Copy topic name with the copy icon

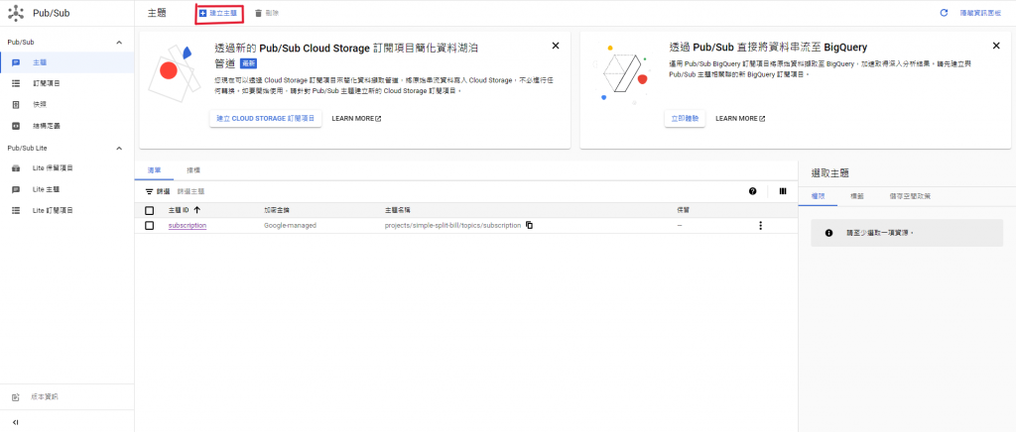click(x=530, y=226)
